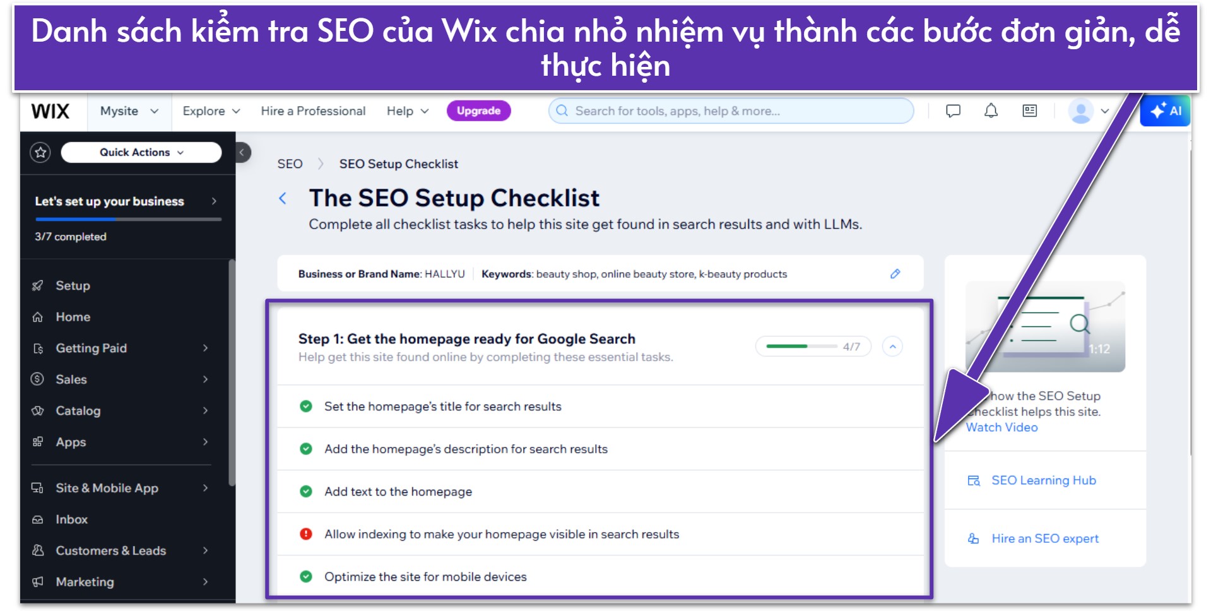
Task: Open the Explore menu
Action: click(x=211, y=111)
